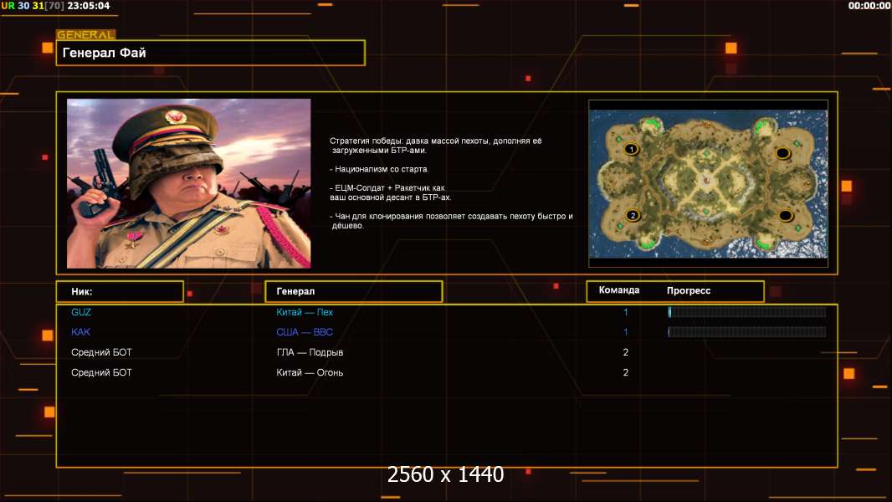This screenshot has width=892, height=502.
Task: Click 'США — ВВС' general entry
Action: (x=305, y=332)
